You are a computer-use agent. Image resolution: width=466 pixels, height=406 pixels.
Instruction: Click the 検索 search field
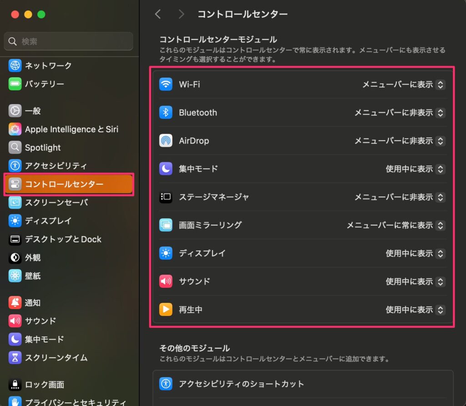(68, 41)
